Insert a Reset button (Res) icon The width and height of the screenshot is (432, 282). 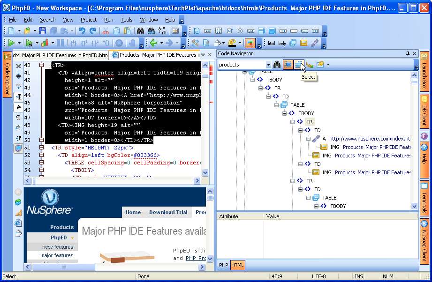(x=316, y=31)
